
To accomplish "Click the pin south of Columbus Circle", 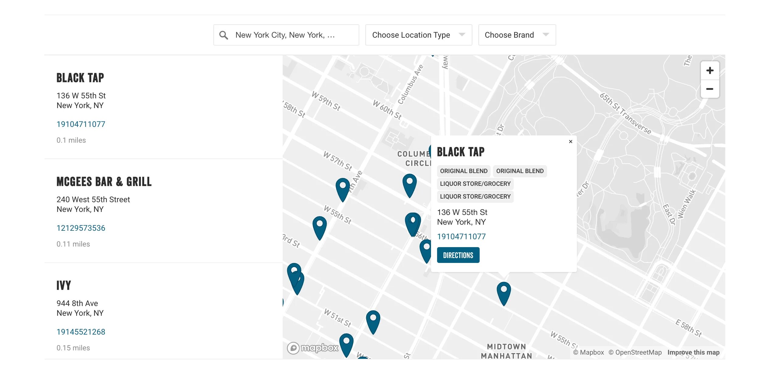I will (x=409, y=184).
